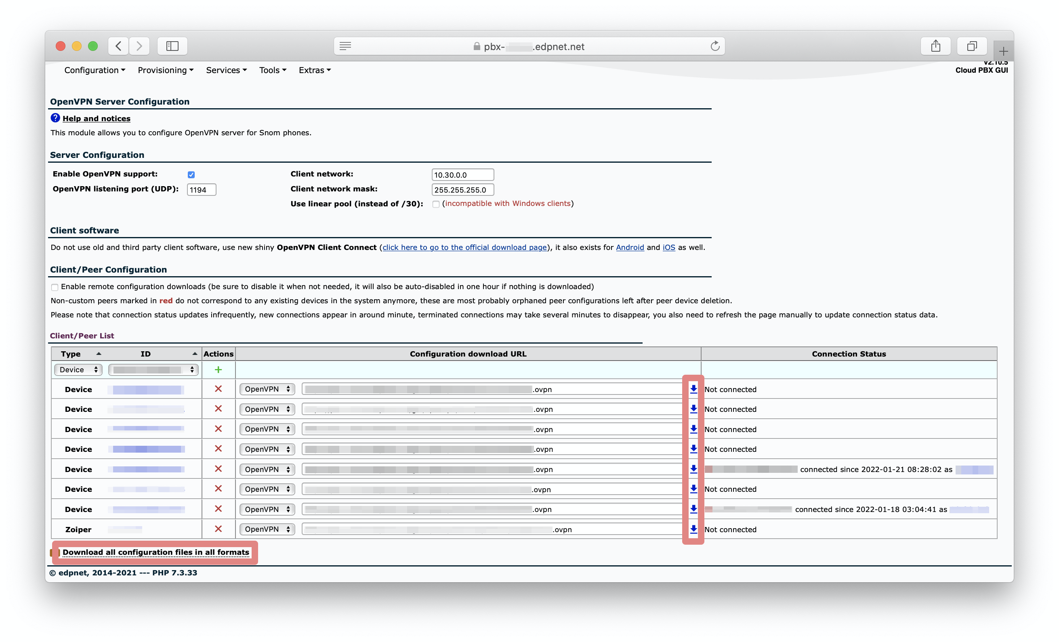Show all tabs overview button
The height and width of the screenshot is (642, 1059).
[972, 46]
